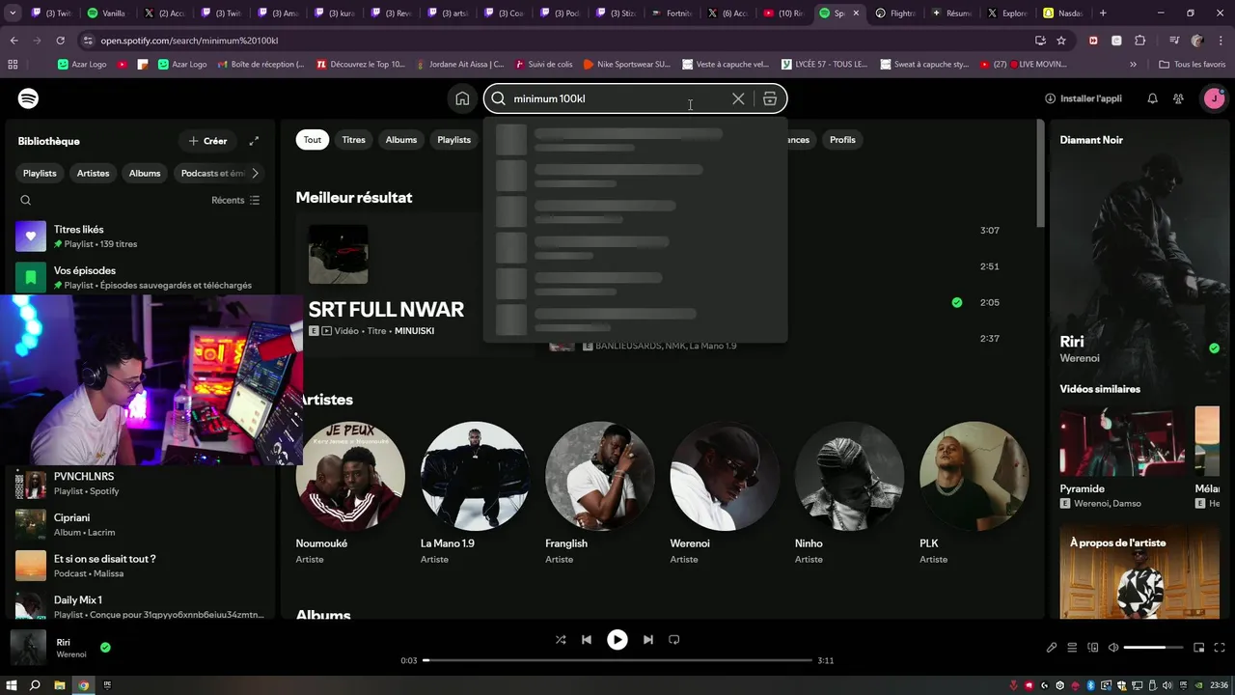The height and width of the screenshot is (695, 1235).
Task: Open the PVNCHLNRS playlist
Action: 140,483
